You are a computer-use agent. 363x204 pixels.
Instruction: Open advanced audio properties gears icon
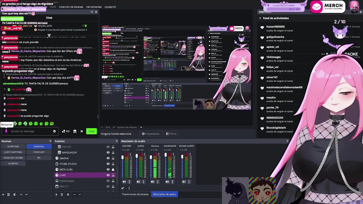click(123, 188)
